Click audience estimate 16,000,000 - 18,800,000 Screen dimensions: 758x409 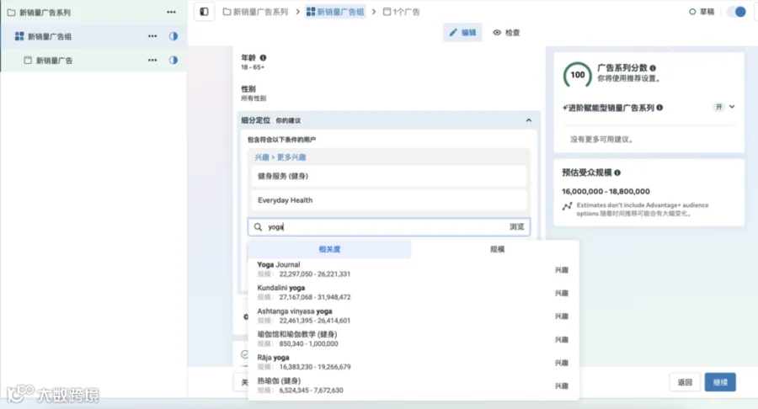click(606, 191)
